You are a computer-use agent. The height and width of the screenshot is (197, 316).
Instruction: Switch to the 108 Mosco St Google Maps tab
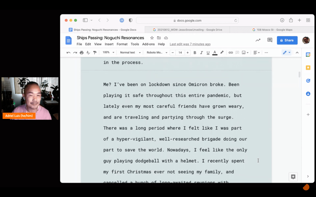[x=272, y=30]
